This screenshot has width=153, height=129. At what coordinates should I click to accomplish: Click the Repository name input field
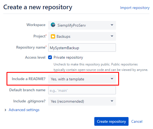click(82, 48)
